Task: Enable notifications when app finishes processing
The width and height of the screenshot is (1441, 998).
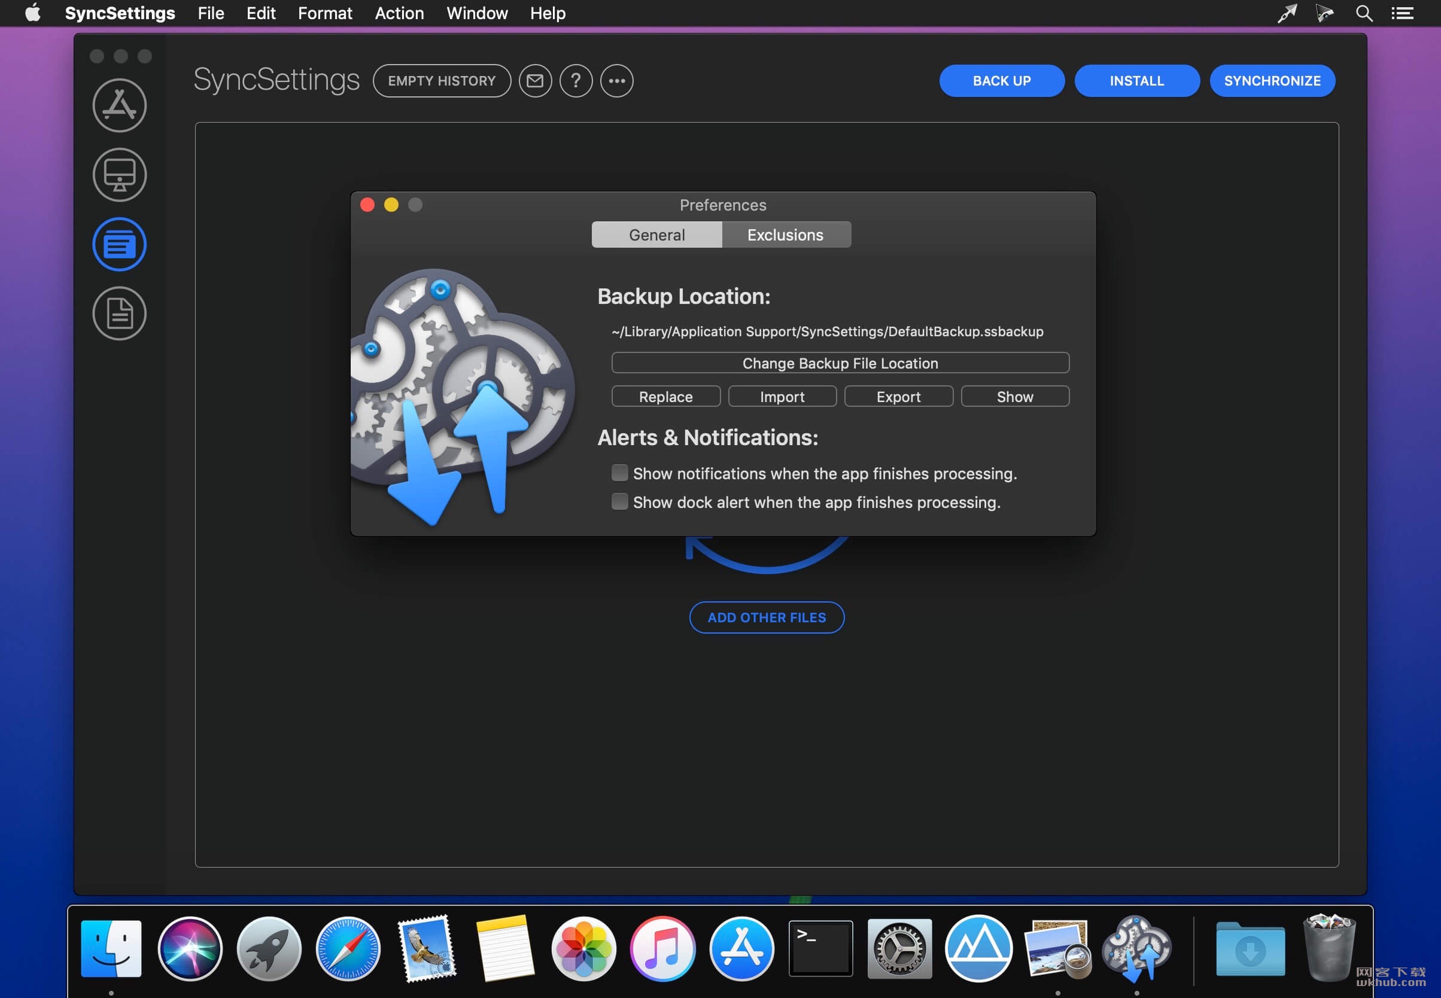Action: tap(619, 473)
